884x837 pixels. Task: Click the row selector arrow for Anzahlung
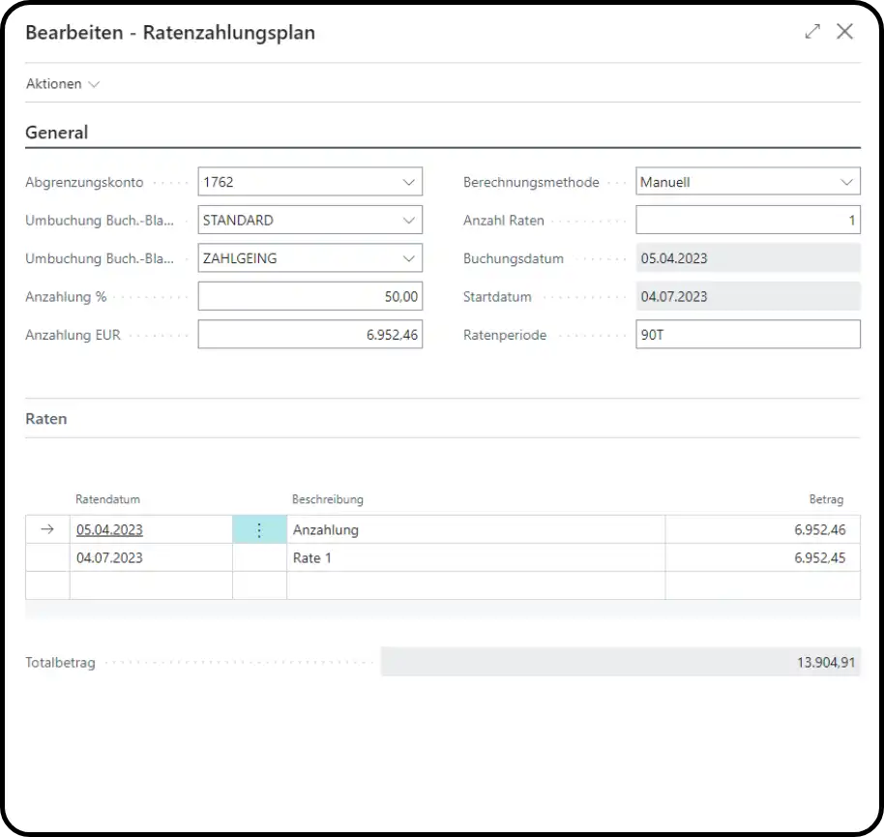coord(47,530)
